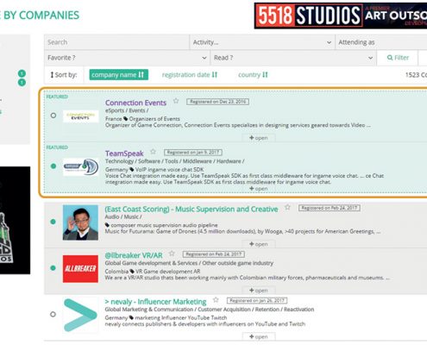Click the lower green sidebar badge
The image size is (427, 345).
pos(22,83)
